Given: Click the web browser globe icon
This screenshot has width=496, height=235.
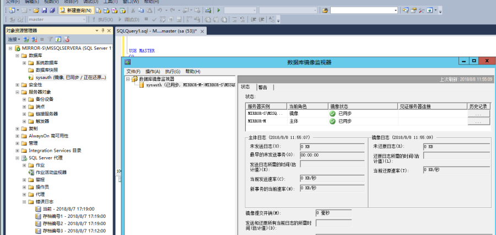Looking at the screenshot, I should point(430,10).
